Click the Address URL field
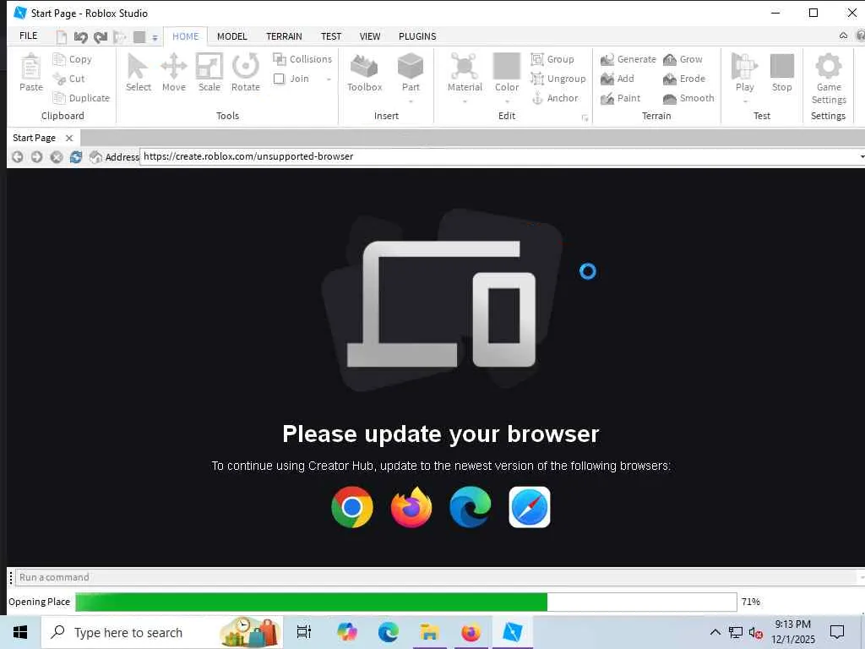The height and width of the screenshot is (649, 865). (x=498, y=156)
